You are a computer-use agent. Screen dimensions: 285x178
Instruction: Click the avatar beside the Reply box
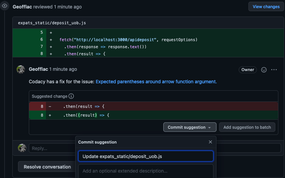pyautogui.click(x=22, y=148)
